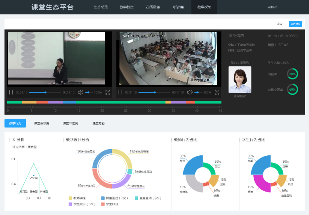Screen dimensions: 309x215
Task: Open the 课堂专注度 tab
Action: [70, 123]
